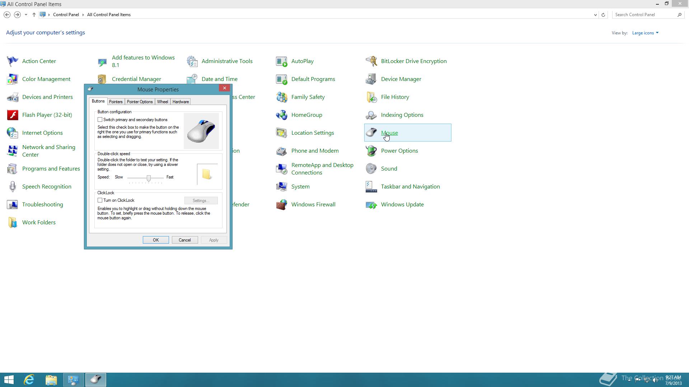
Task: Open the Taskbar and Navigation icon
Action: (371, 187)
